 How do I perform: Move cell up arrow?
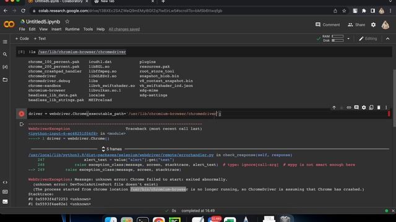pos(334,107)
